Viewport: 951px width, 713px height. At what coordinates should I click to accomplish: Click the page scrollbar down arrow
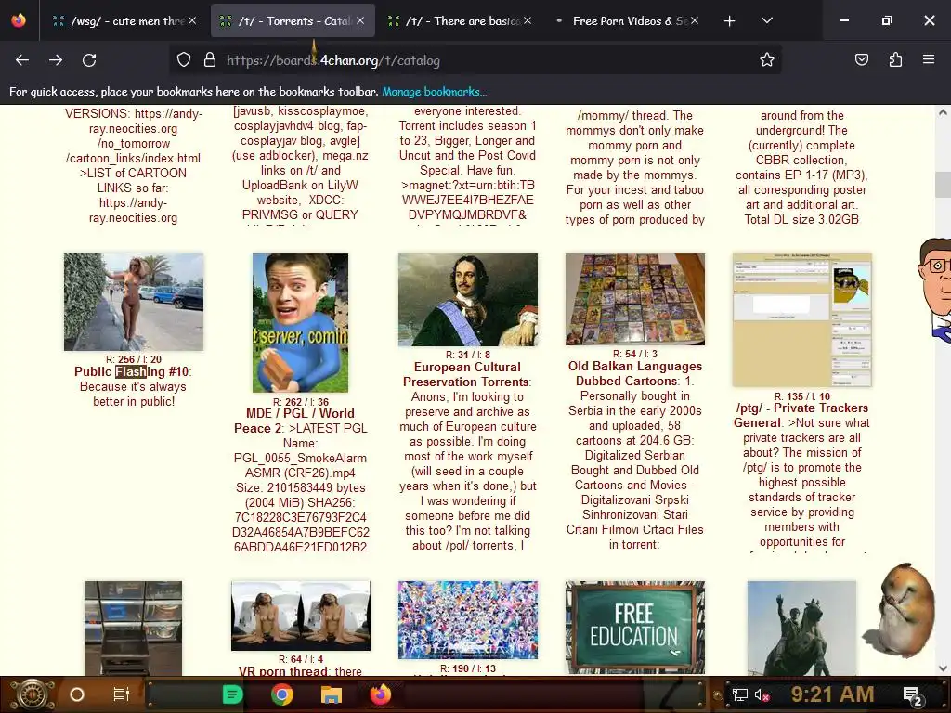click(x=943, y=668)
